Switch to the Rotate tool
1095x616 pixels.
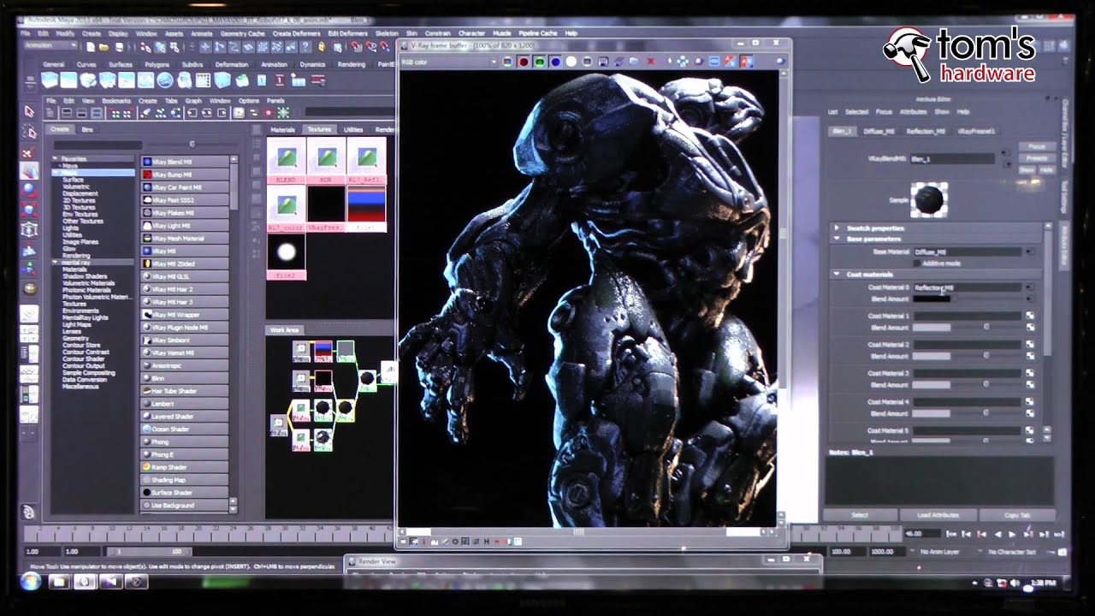click(29, 190)
